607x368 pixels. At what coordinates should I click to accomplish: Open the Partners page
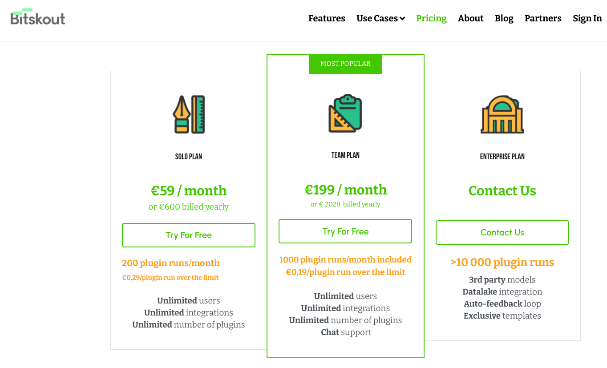click(543, 18)
